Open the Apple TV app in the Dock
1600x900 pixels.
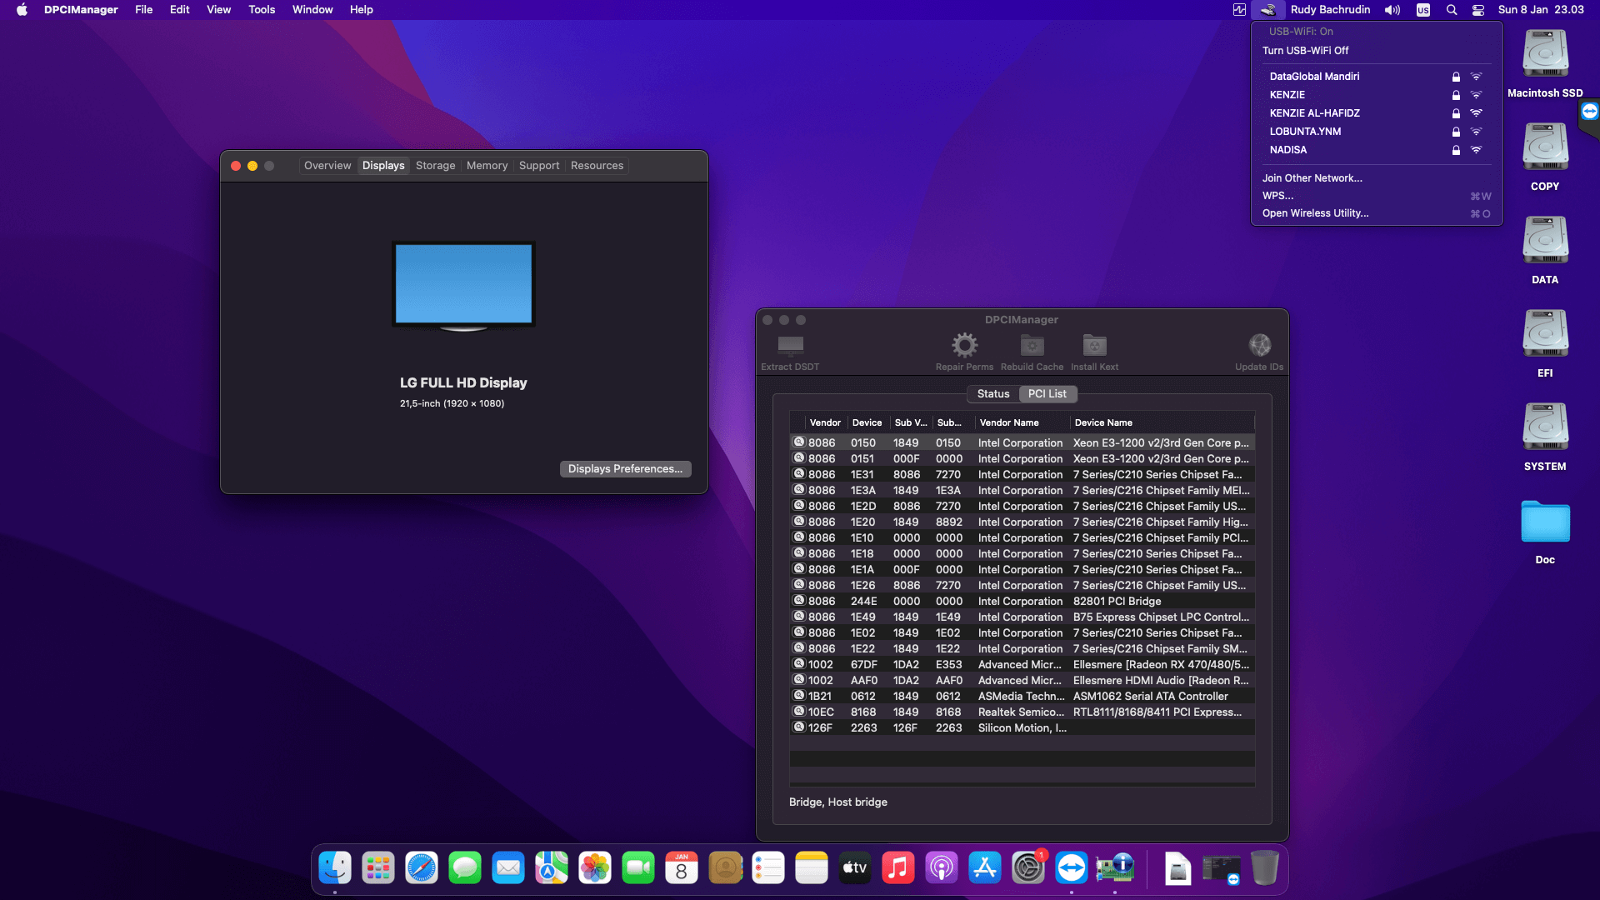pyautogui.click(x=855, y=868)
